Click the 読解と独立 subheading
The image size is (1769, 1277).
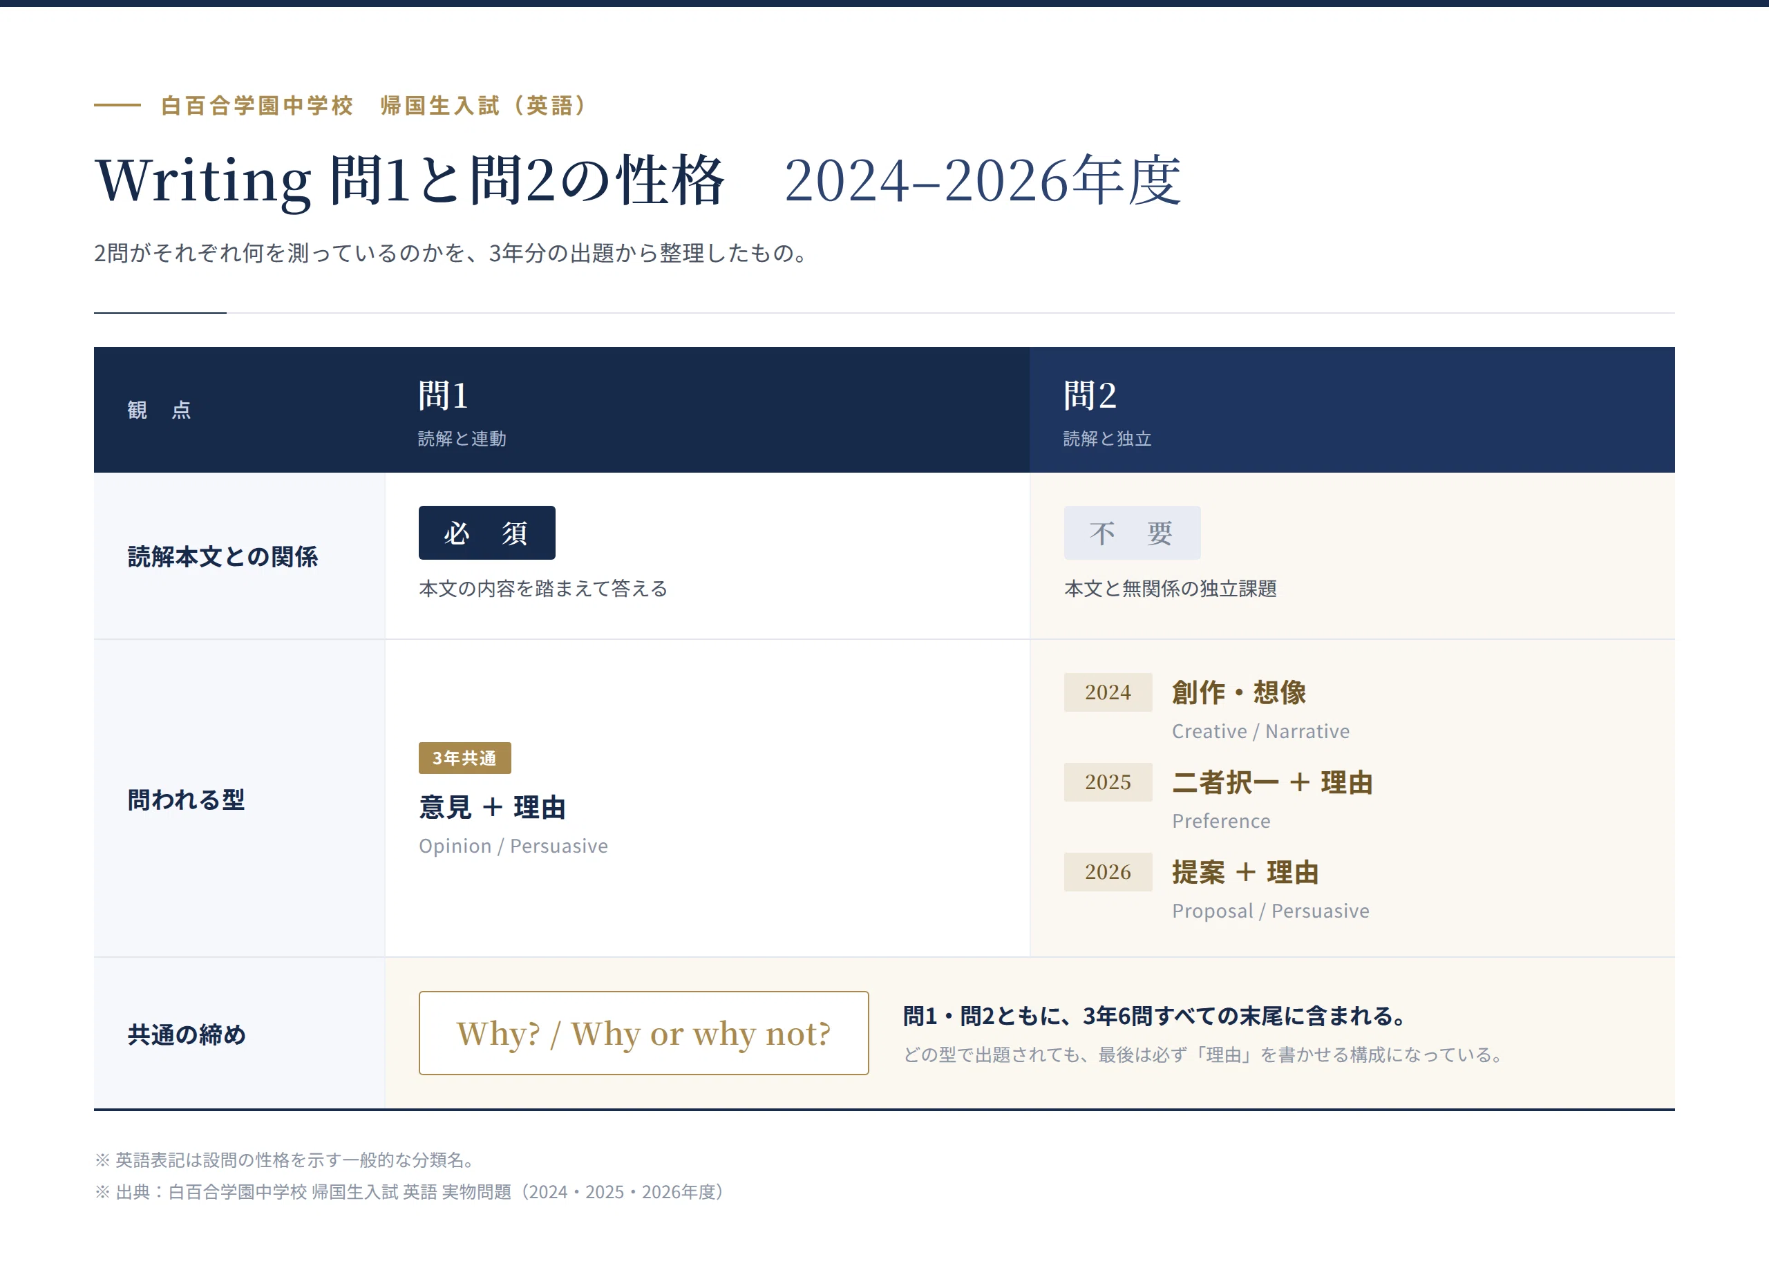pyautogui.click(x=1107, y=438)
